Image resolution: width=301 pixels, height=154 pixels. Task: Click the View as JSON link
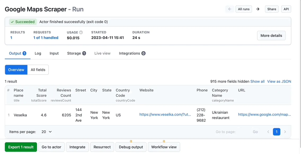tap(279, 81)
